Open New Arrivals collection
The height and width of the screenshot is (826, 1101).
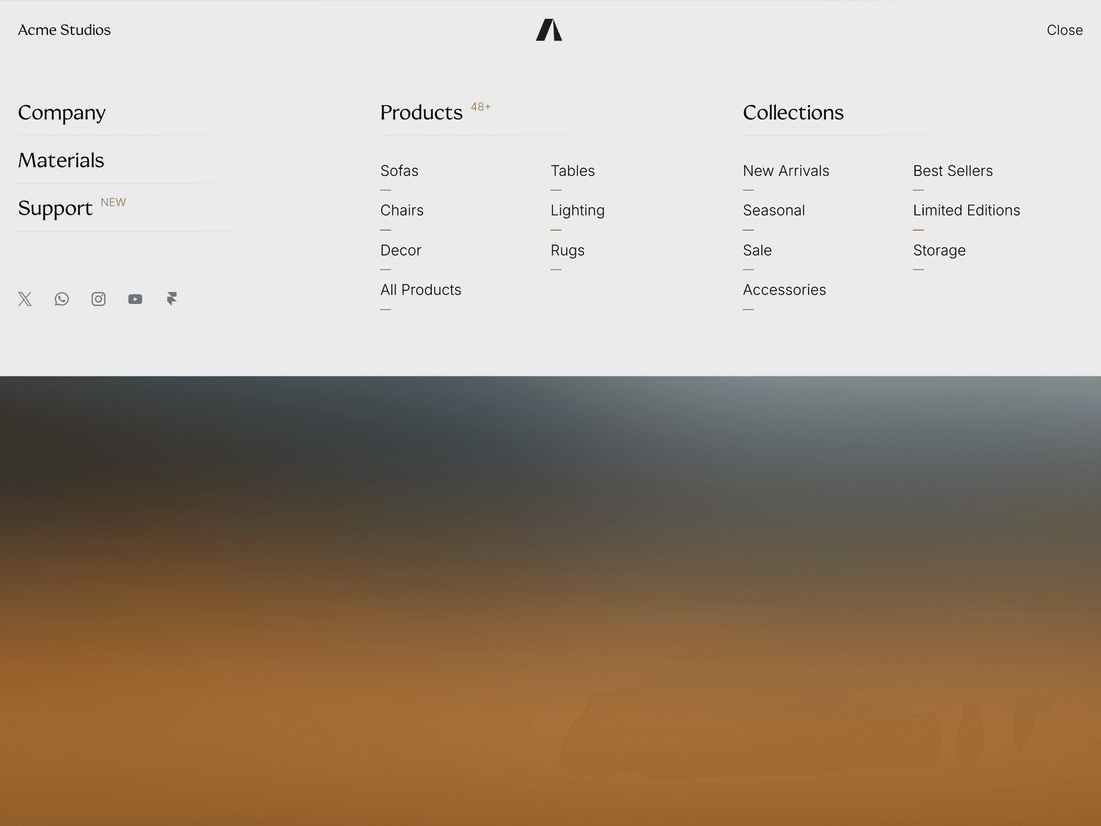point(786,171)
